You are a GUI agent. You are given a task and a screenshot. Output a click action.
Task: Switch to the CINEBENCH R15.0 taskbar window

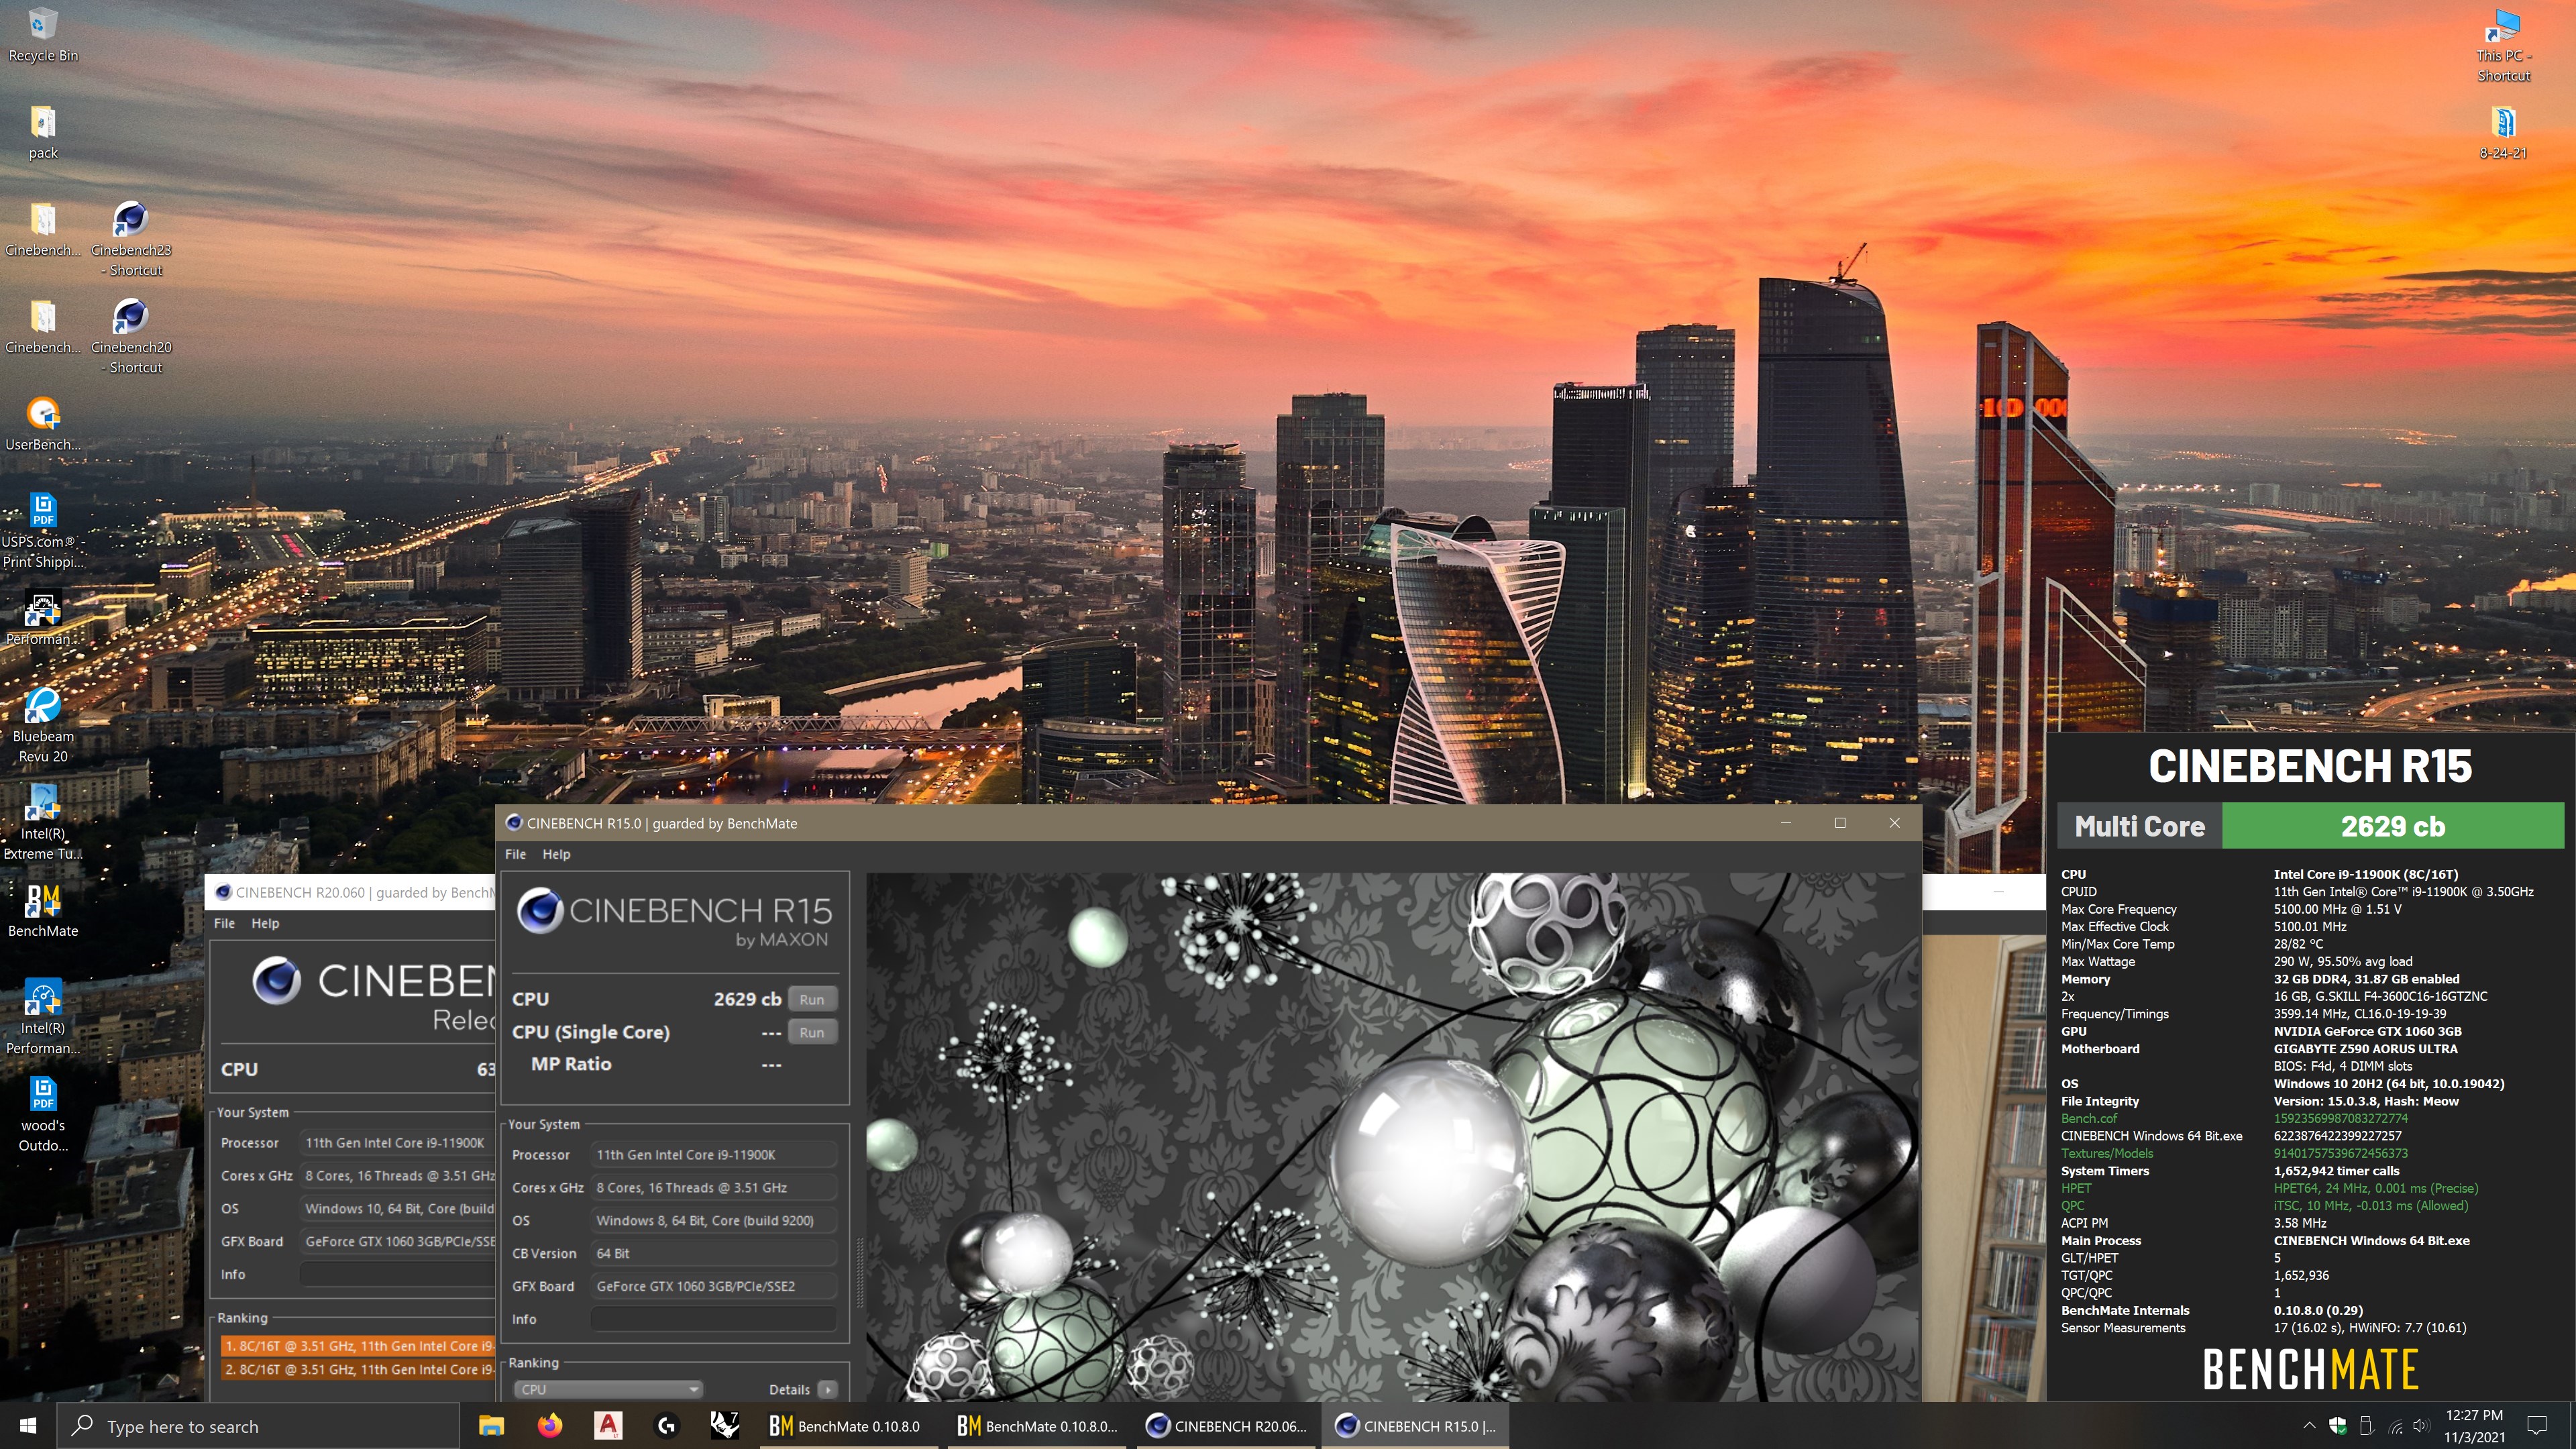1416,1425
